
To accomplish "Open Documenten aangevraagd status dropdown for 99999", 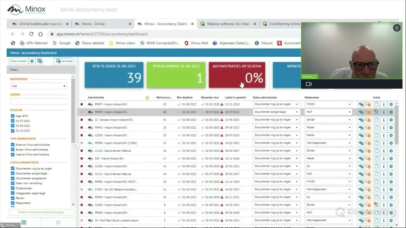I will 276,112.
